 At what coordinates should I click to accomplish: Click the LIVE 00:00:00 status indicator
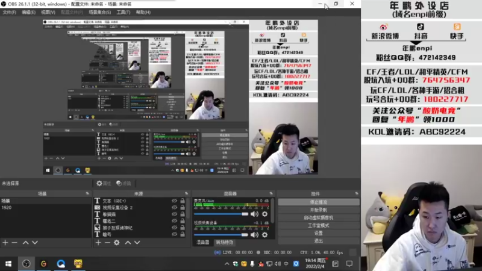coord(235,252)
